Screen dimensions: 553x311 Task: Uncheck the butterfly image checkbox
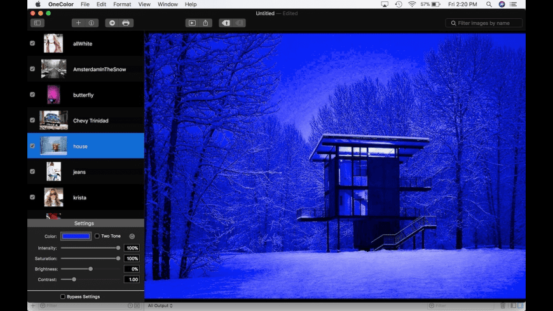tap(32, 95)
